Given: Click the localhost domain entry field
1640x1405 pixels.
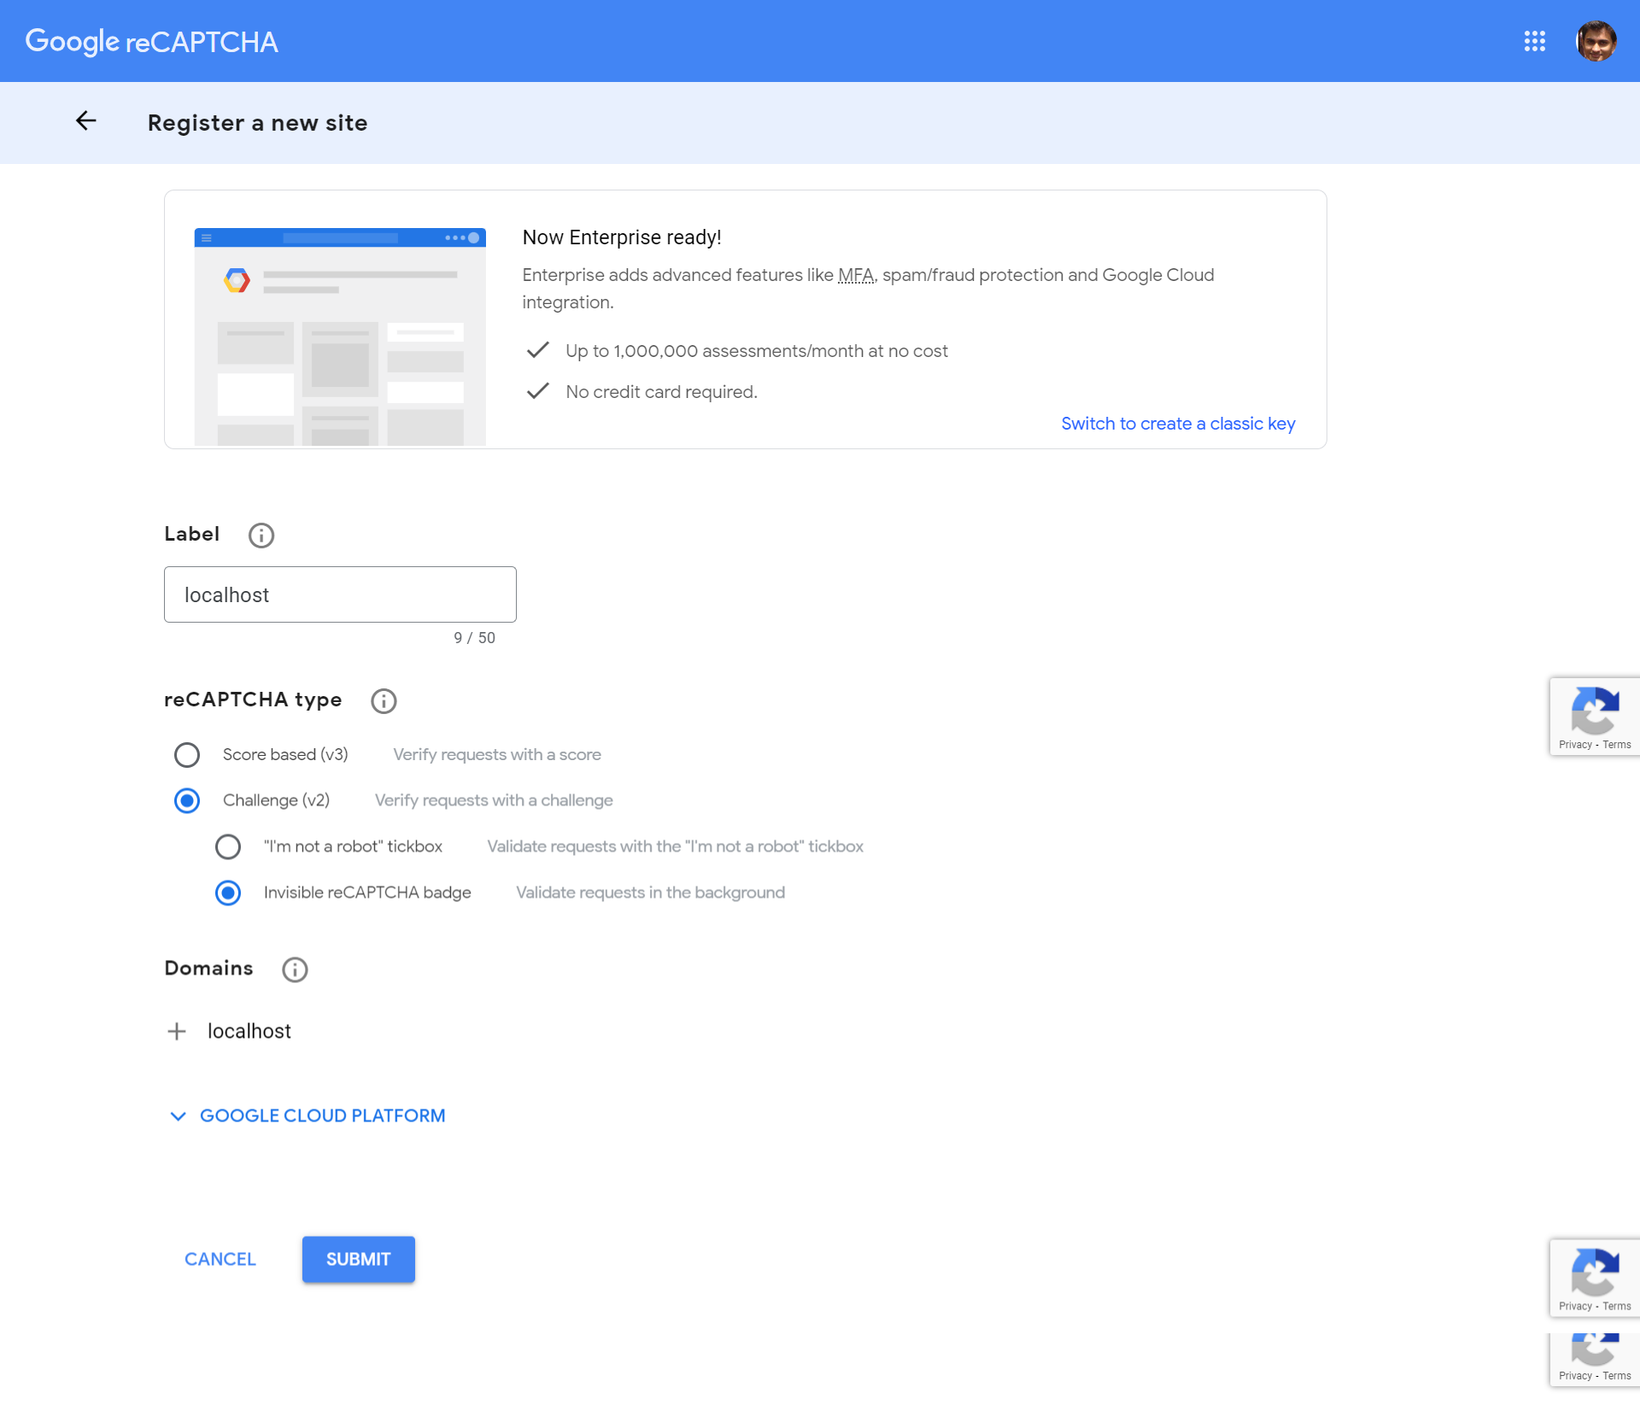Looking at the screenshot, I should 249,1032.
